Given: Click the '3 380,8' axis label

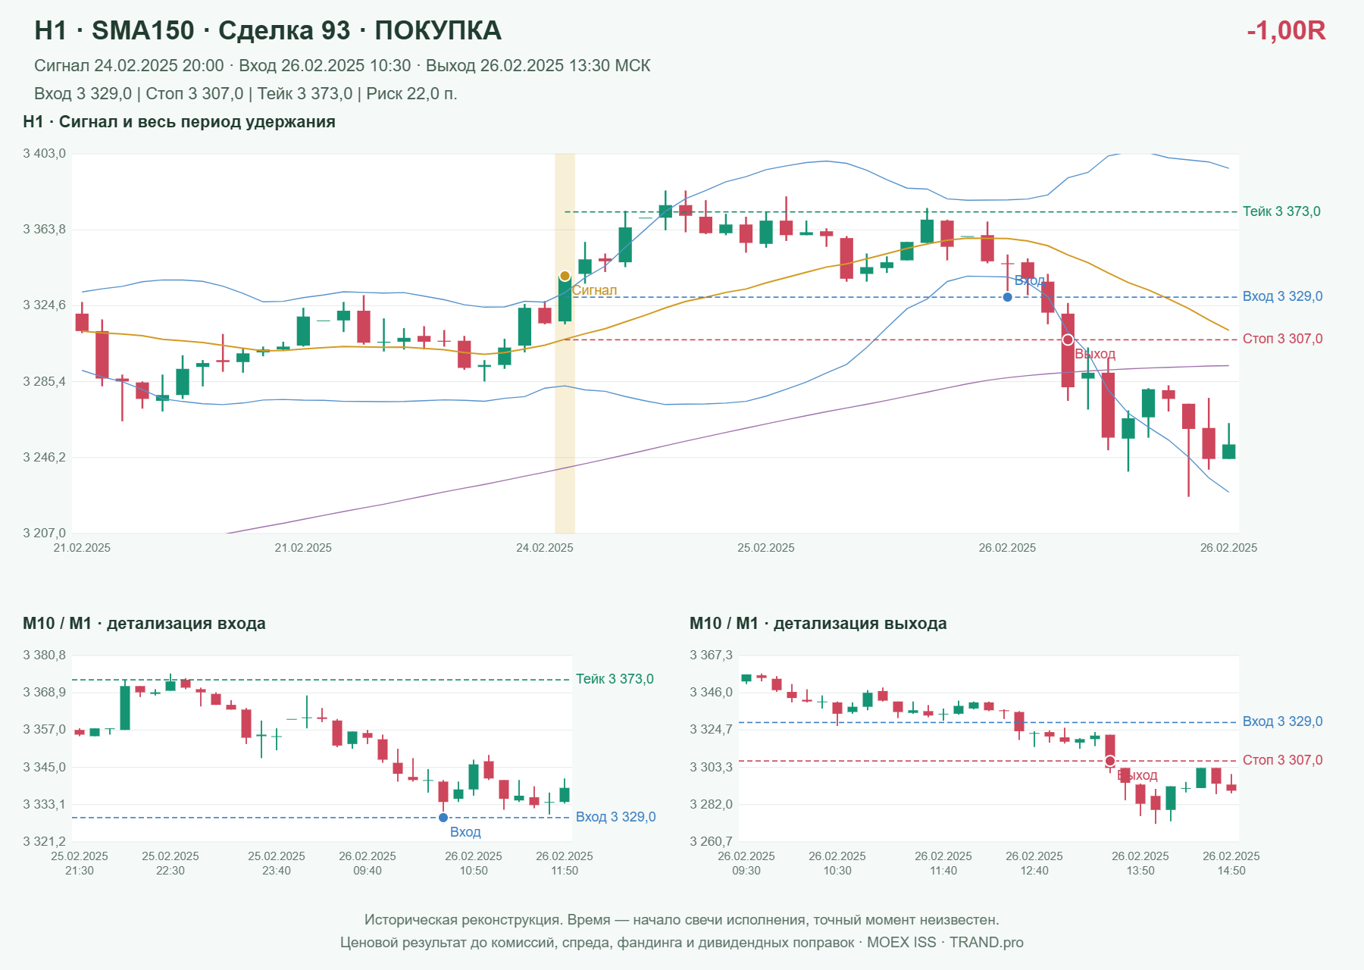Looking at the screenshot, I should coord(45,656).
